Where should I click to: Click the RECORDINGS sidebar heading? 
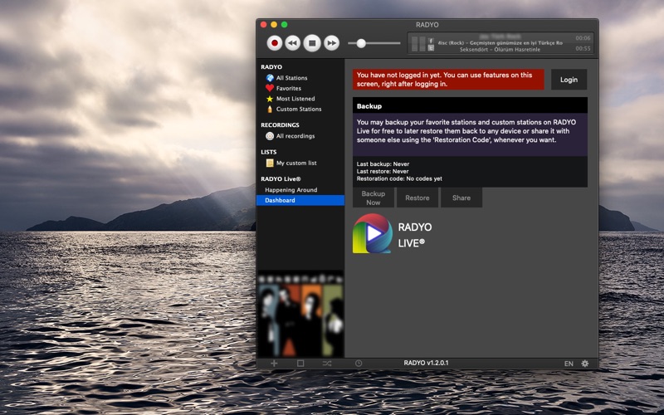[280, 125]
